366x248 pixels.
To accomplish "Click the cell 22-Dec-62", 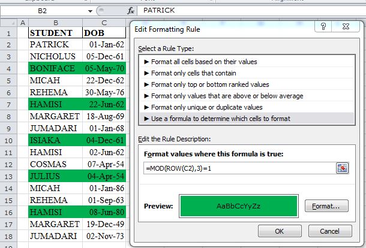I will pyautogui.click(x=104, y=80).
